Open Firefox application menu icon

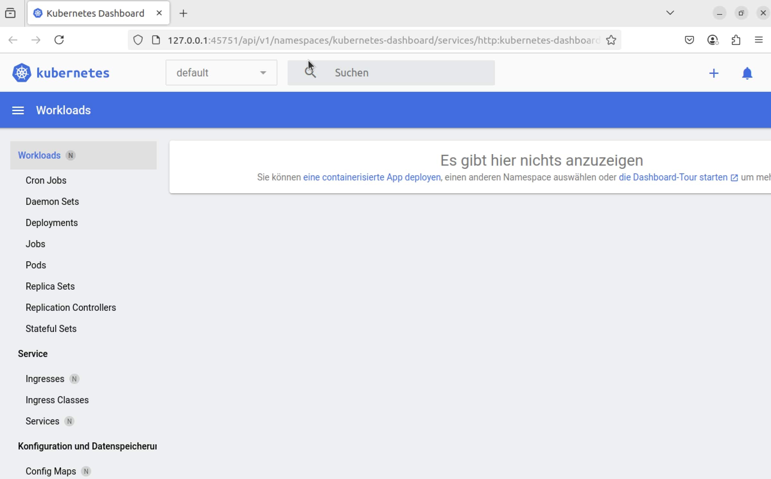coord(758,40)
